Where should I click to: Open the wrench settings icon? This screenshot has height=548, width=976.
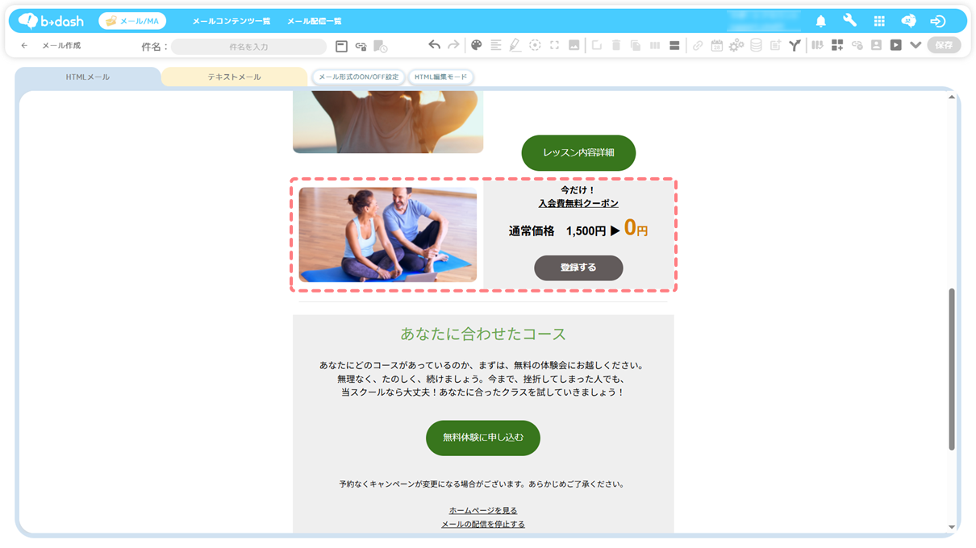[x=849, y=21]
